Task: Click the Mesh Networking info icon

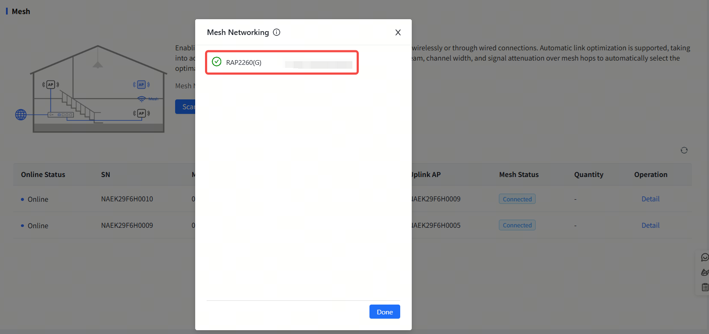Action: click(x=277, y=32)
